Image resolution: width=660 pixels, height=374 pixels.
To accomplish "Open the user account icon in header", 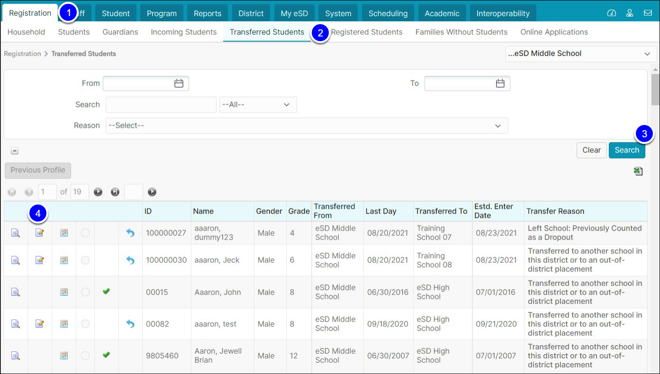I will pos(630,13).
